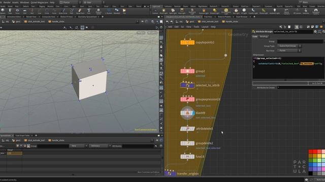This screenshot has width=325, height=182.
Task: Select the File shelf tool
Action: pos(124,11)
